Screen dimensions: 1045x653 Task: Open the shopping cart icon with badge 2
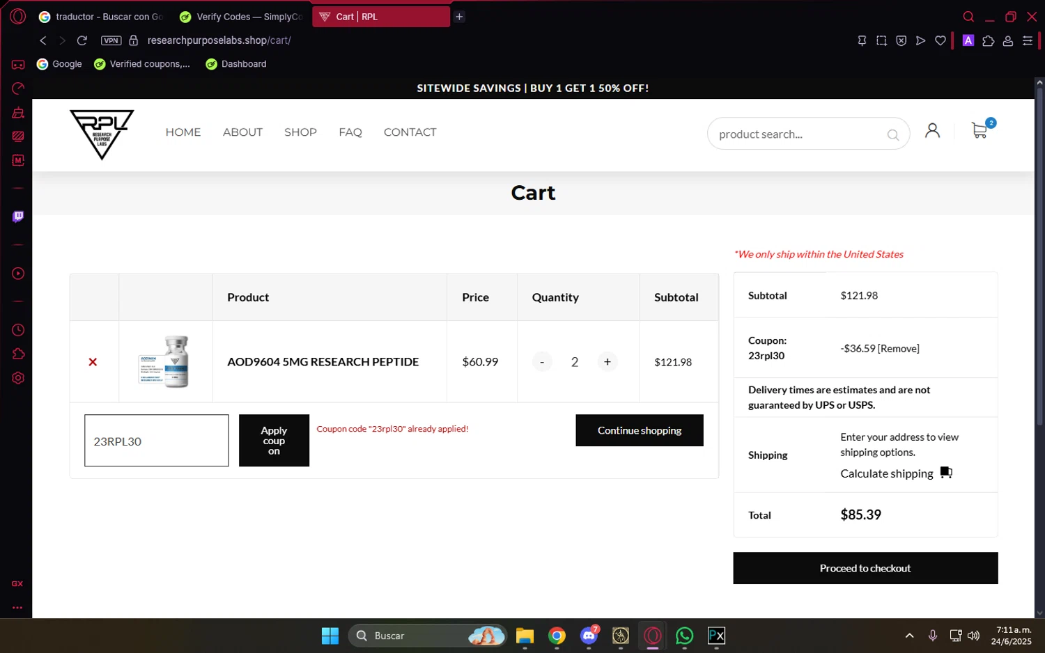[981, 129]
